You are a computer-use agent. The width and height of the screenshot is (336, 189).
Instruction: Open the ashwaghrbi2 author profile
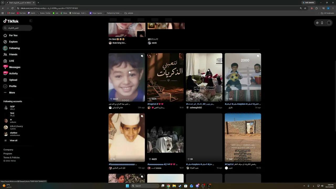pos(196,108)
